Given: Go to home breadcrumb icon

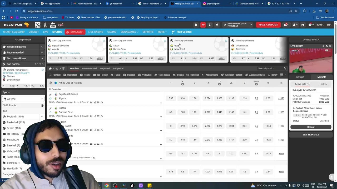Looking at the screenshot, I should tap(50, 69).
